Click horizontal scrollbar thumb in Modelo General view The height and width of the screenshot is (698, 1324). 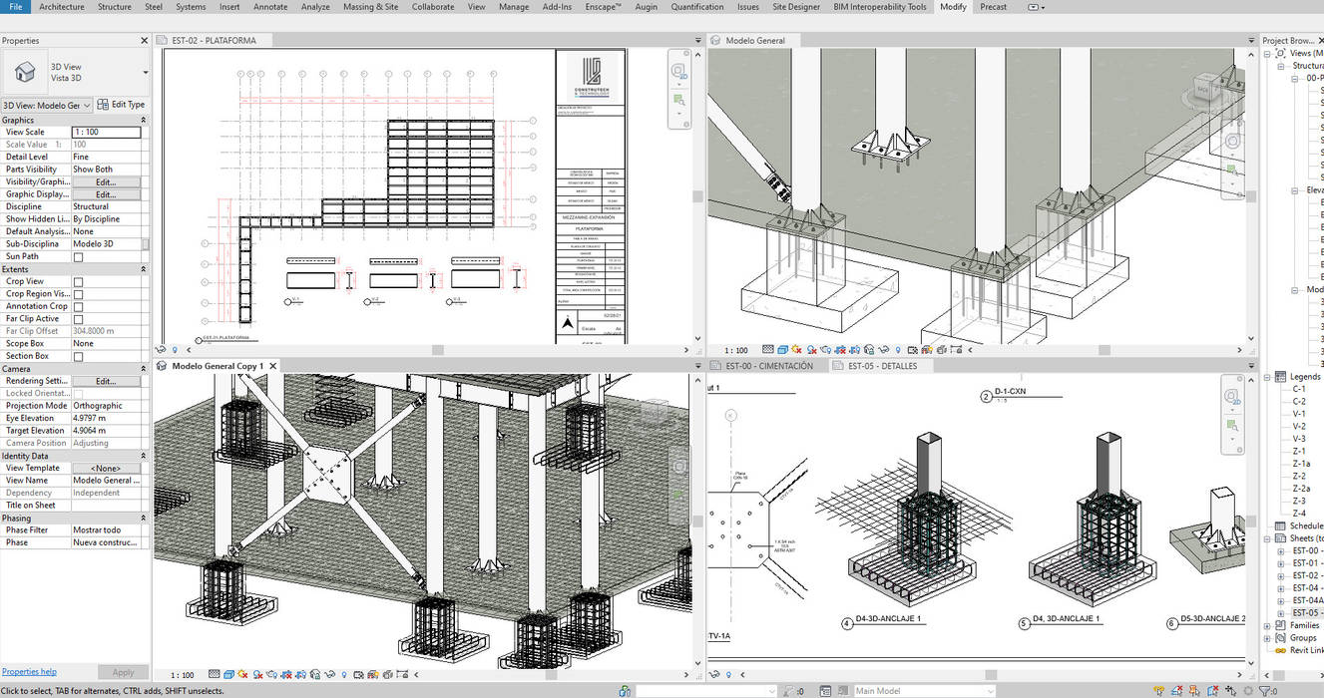coord(1104,350)
